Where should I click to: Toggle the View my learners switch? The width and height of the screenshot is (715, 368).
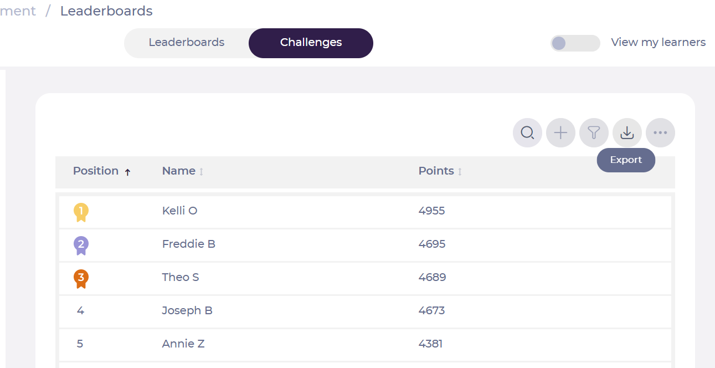point(575,43)
